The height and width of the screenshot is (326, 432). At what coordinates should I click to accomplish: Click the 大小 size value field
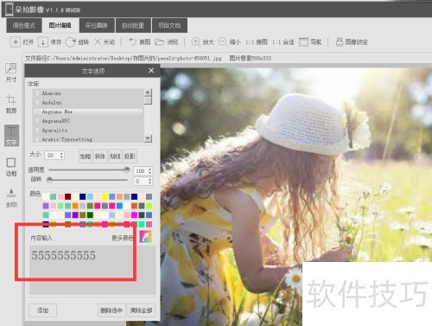[52, 156]
